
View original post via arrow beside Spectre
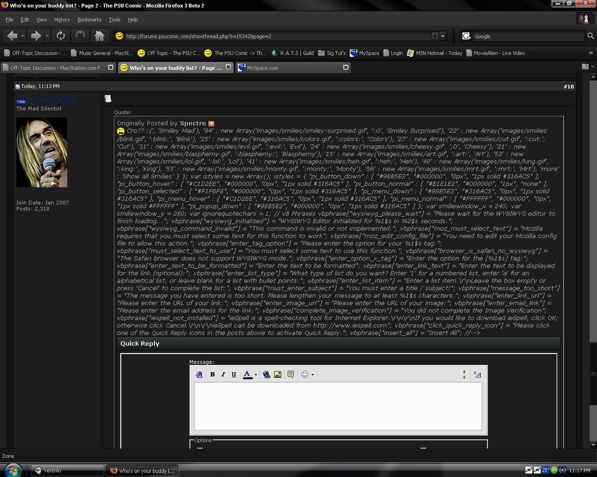211,123
